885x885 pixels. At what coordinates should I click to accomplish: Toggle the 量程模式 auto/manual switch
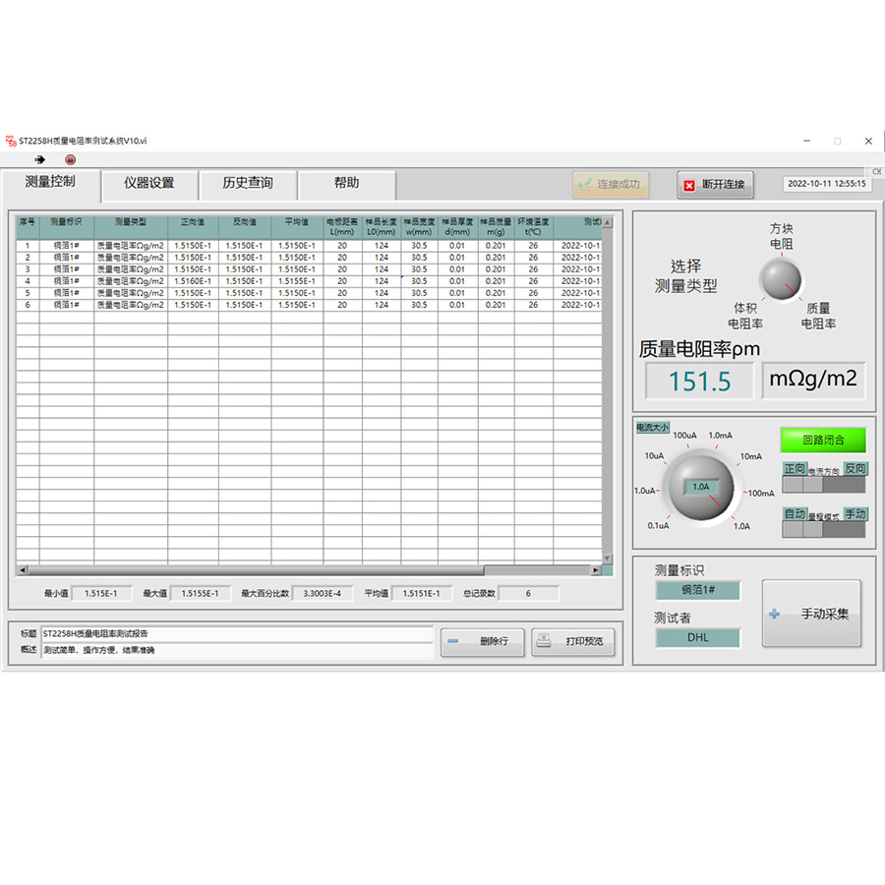pos(823,528)
